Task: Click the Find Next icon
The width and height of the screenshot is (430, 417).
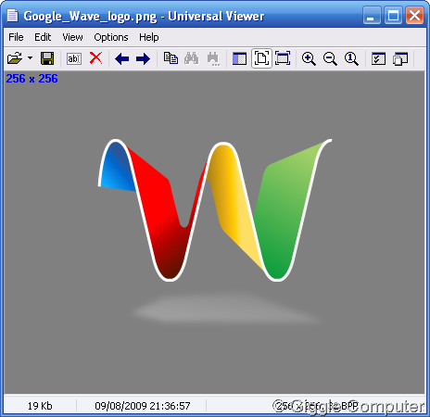Action: pyautogui.click(x=213, y=58)
